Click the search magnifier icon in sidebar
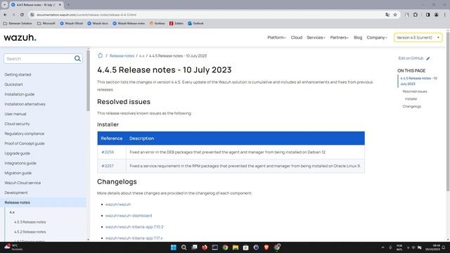 click(x=77, y=58)
